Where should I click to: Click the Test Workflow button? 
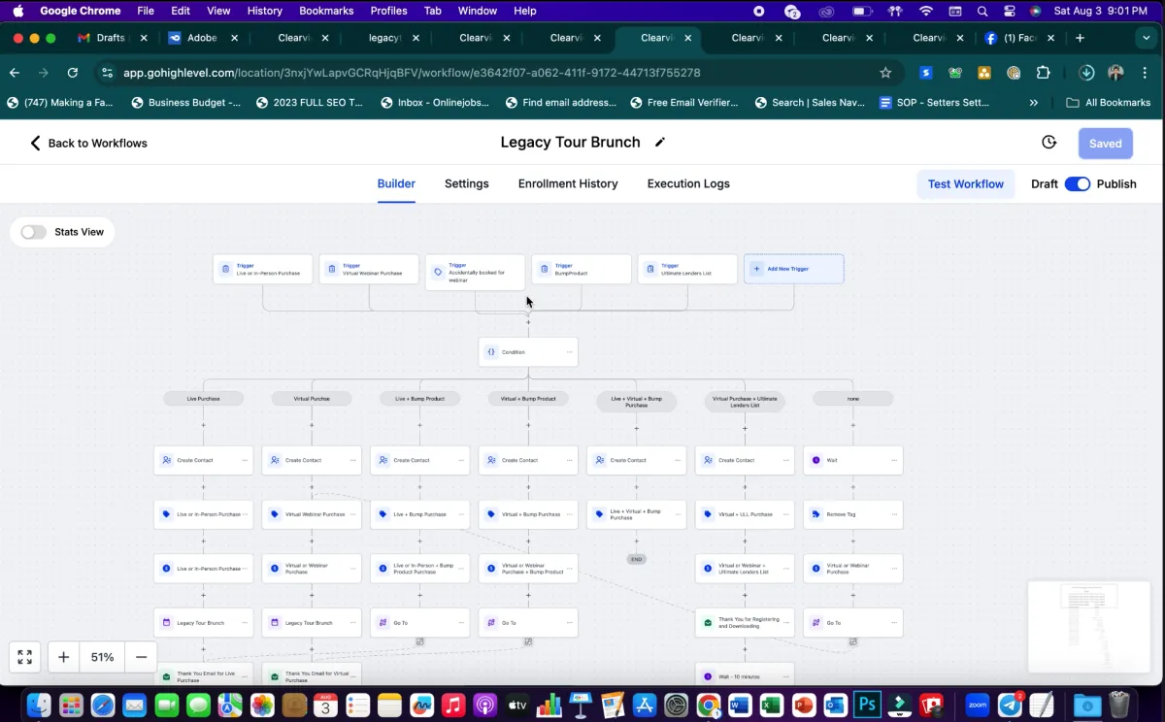coord(965,183)
